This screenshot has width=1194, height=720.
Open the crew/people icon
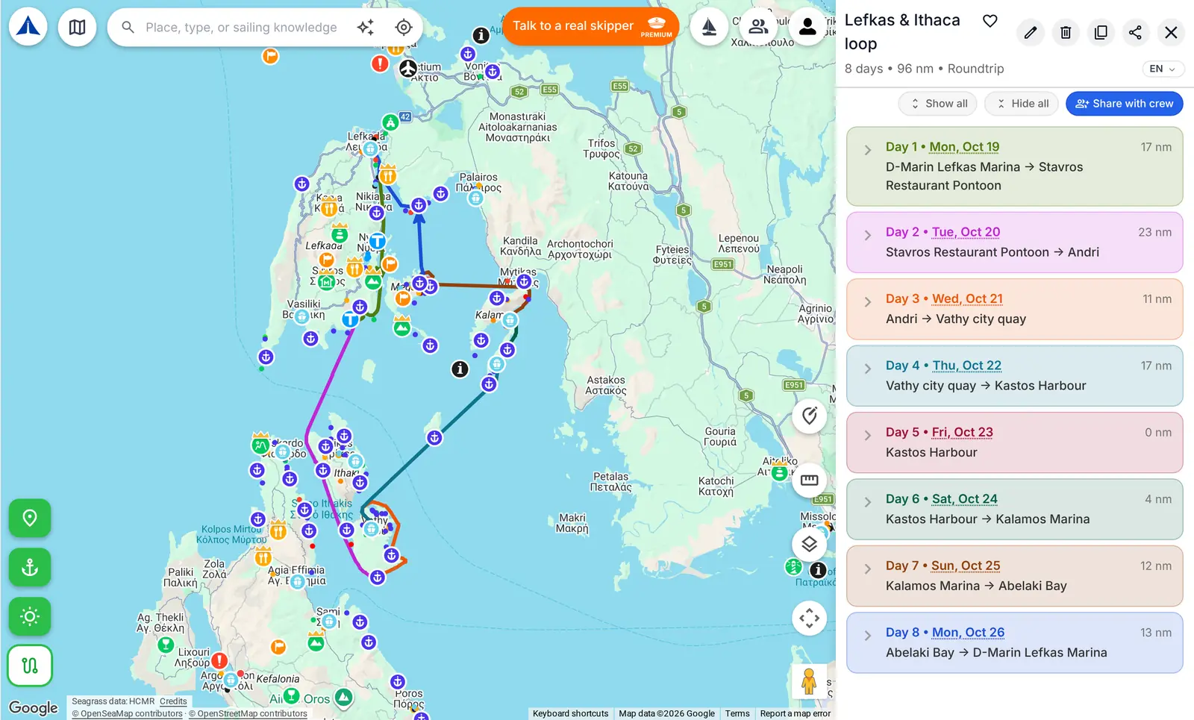click(x=758, y=27)
